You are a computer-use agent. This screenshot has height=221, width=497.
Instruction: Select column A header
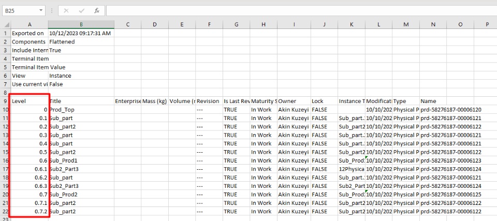(30, 24)
